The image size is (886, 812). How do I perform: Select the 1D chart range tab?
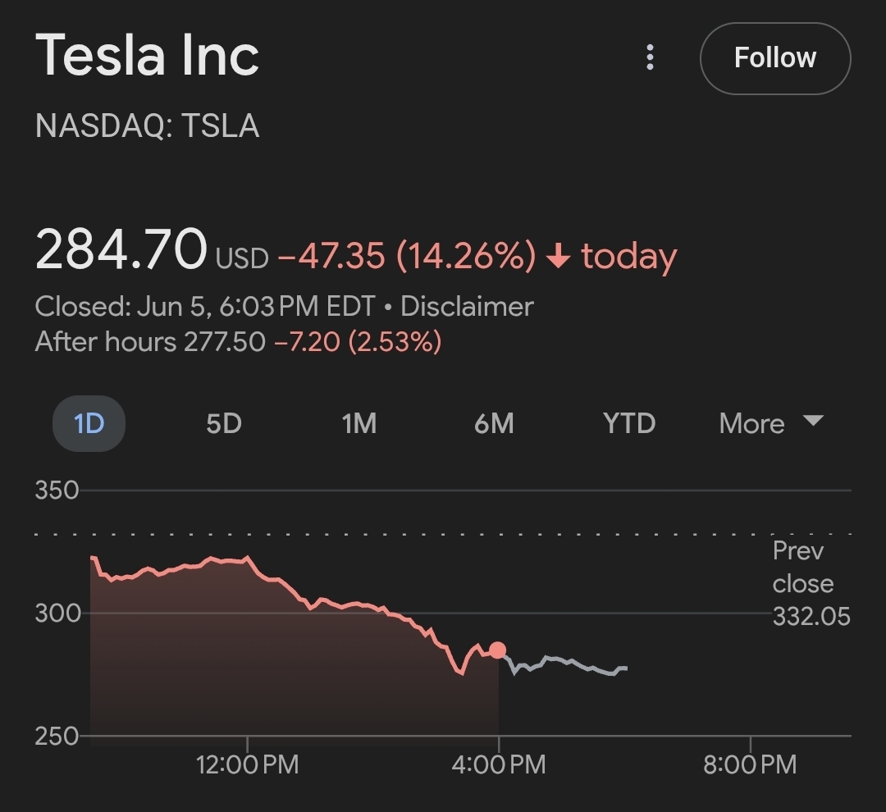coord(89,423)
